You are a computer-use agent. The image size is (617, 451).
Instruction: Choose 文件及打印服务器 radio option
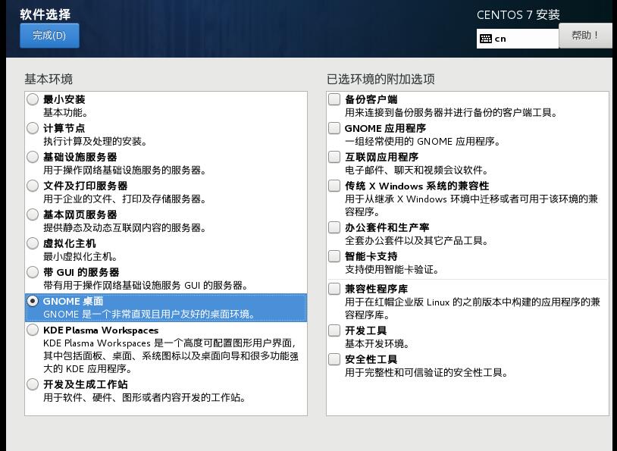(33, 186)
